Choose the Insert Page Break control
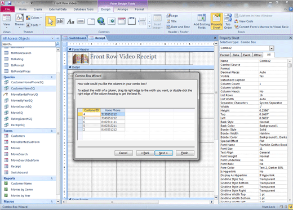 (x=142, y=21)
